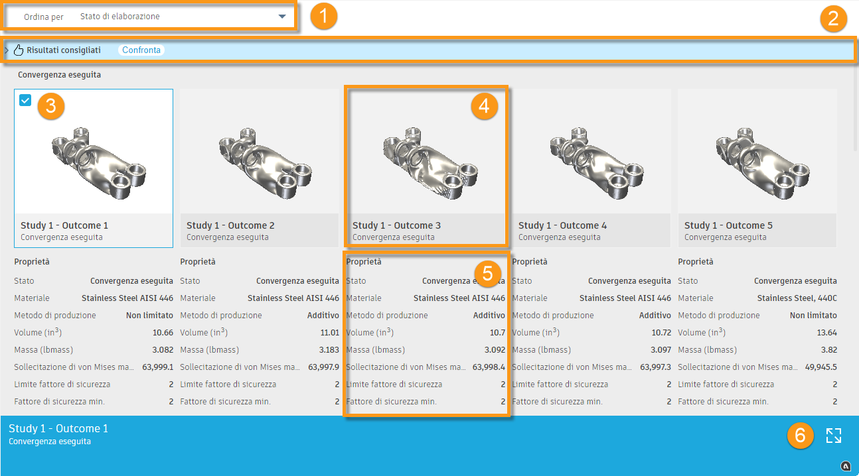Screen dimensions: 859x476
Task: Collapse the Risultati consigliati banner with the chevron
Action: 7,50
